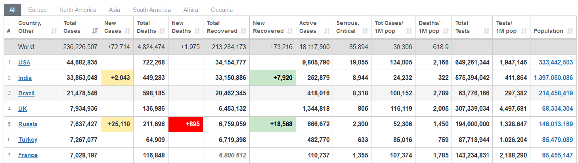Image resolution: width=578 pixels, height=163 pixels.
Task: Open the India country link
Action: (25, 78)
